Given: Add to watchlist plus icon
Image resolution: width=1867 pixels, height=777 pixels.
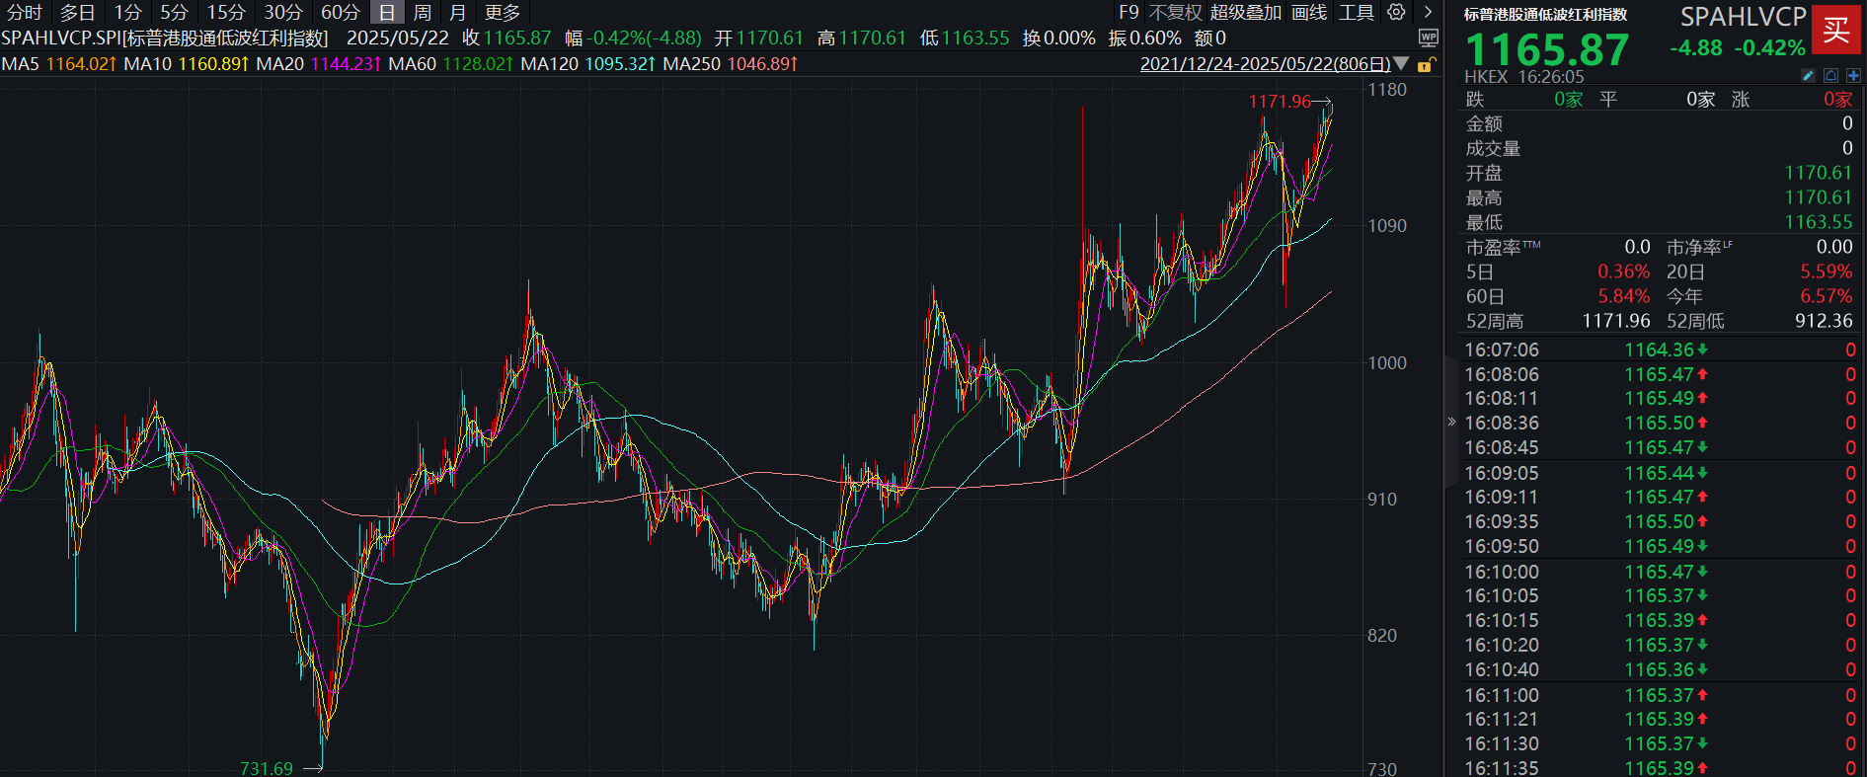Looking at the screenshot, I should coord(1852,75).
